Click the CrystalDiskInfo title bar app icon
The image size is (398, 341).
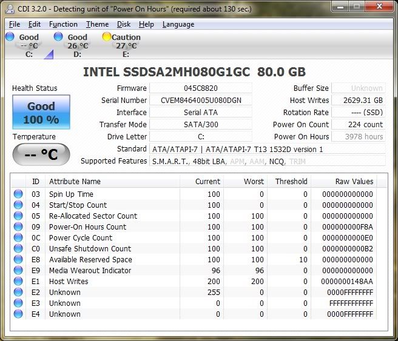click(x=10, y=9)
